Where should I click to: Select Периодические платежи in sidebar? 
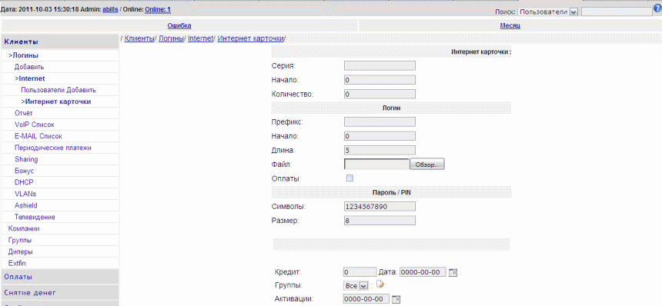(x=53, y=148)
